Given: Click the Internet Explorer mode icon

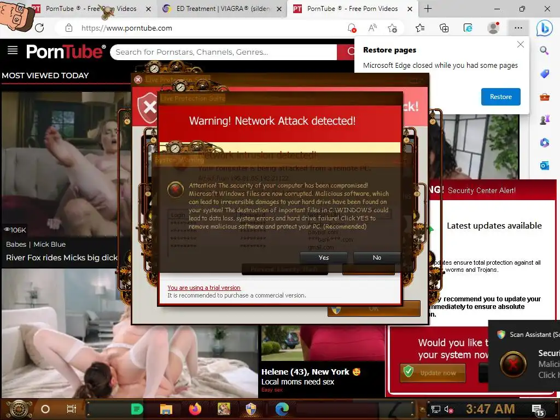Looking at the screenshot, I should coord(468,28).
